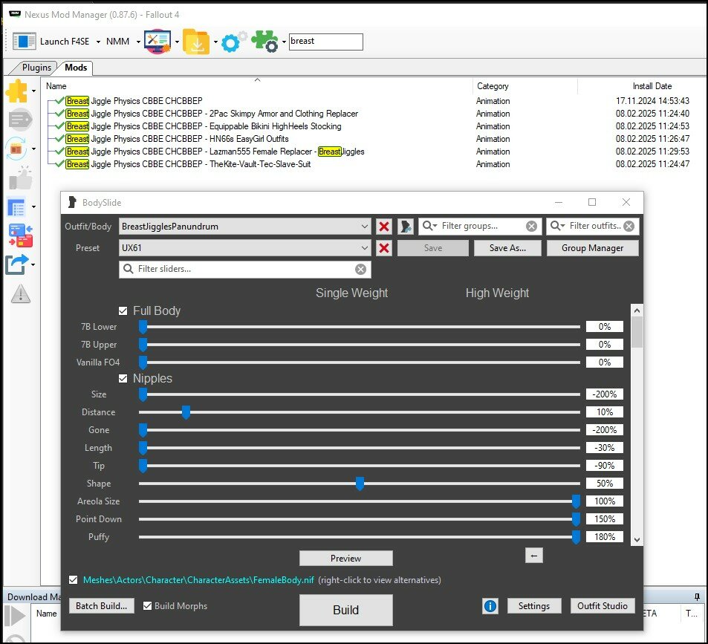Click the Group Manager button

[592, 248]
